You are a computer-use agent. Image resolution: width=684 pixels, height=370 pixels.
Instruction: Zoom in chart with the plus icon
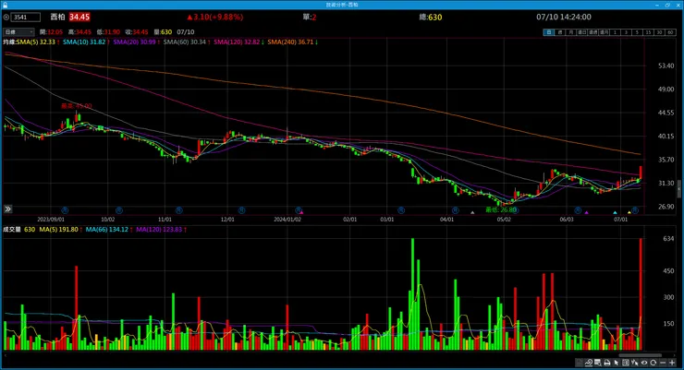tap(672, 363)
